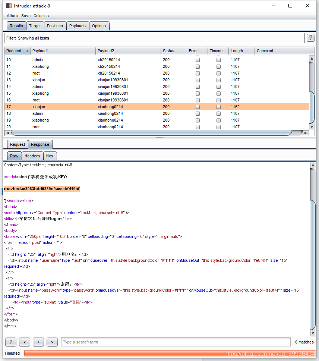This screenshot has width=319, height=361.
Task: Click response pane scroll down arrow
Action: (313, 333)
